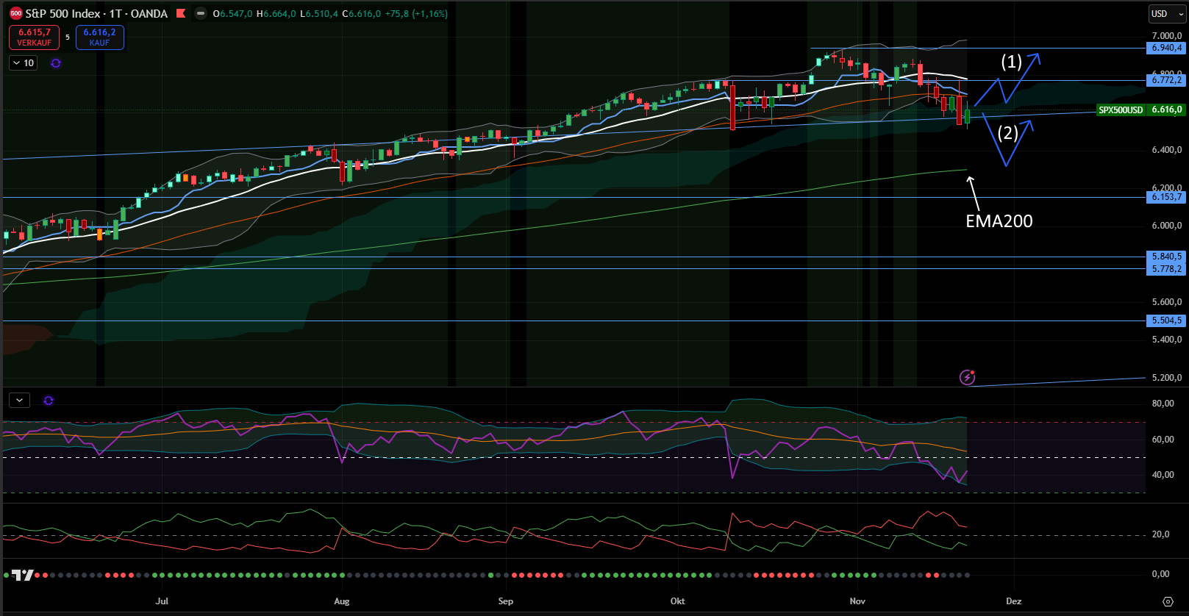Screen dimensions: 1189x616
Task: Select the (1) scenario text label
Action: (1011, 62)
